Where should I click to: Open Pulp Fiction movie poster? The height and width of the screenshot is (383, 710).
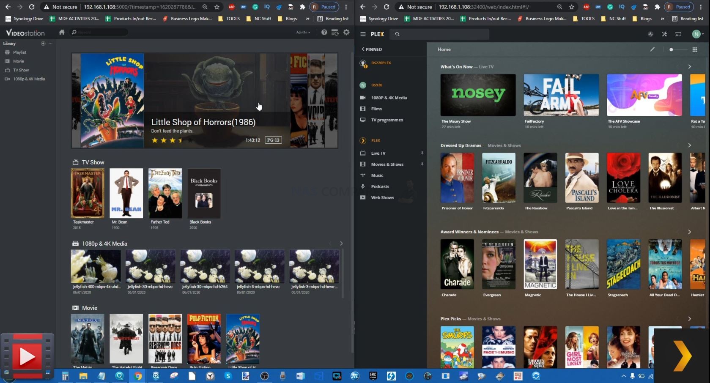[204, 339]
